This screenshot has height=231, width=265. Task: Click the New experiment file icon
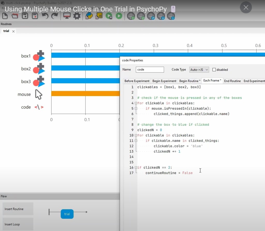pos(5,16)
